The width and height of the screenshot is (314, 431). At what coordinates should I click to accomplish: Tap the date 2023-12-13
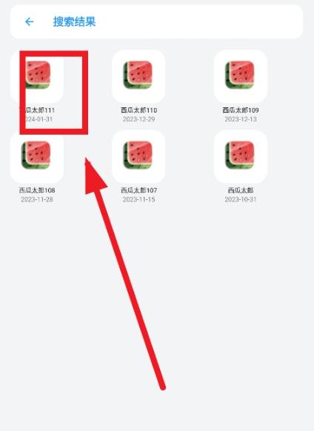click(241, 119)
